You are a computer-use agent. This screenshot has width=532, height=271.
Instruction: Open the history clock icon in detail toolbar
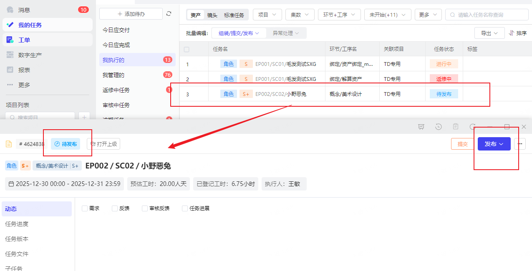[438, 126]
